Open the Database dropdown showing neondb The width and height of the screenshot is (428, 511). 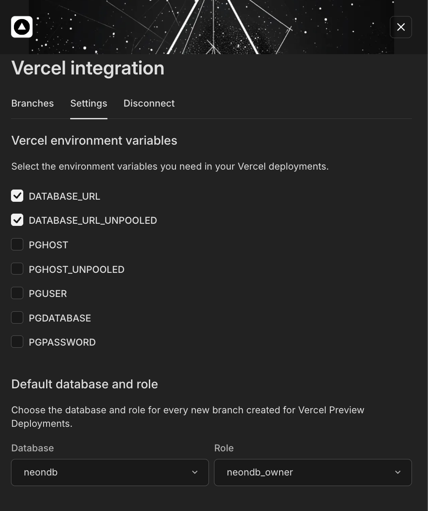[110, 472]
